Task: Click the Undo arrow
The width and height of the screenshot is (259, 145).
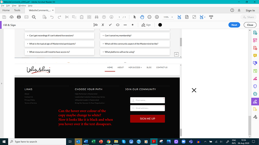Action: [52, 17]
